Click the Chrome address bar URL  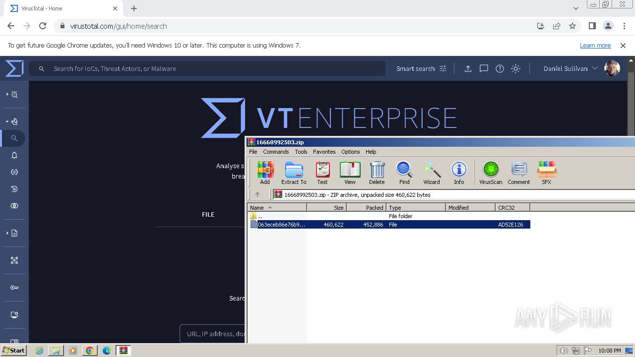[118, 26]
